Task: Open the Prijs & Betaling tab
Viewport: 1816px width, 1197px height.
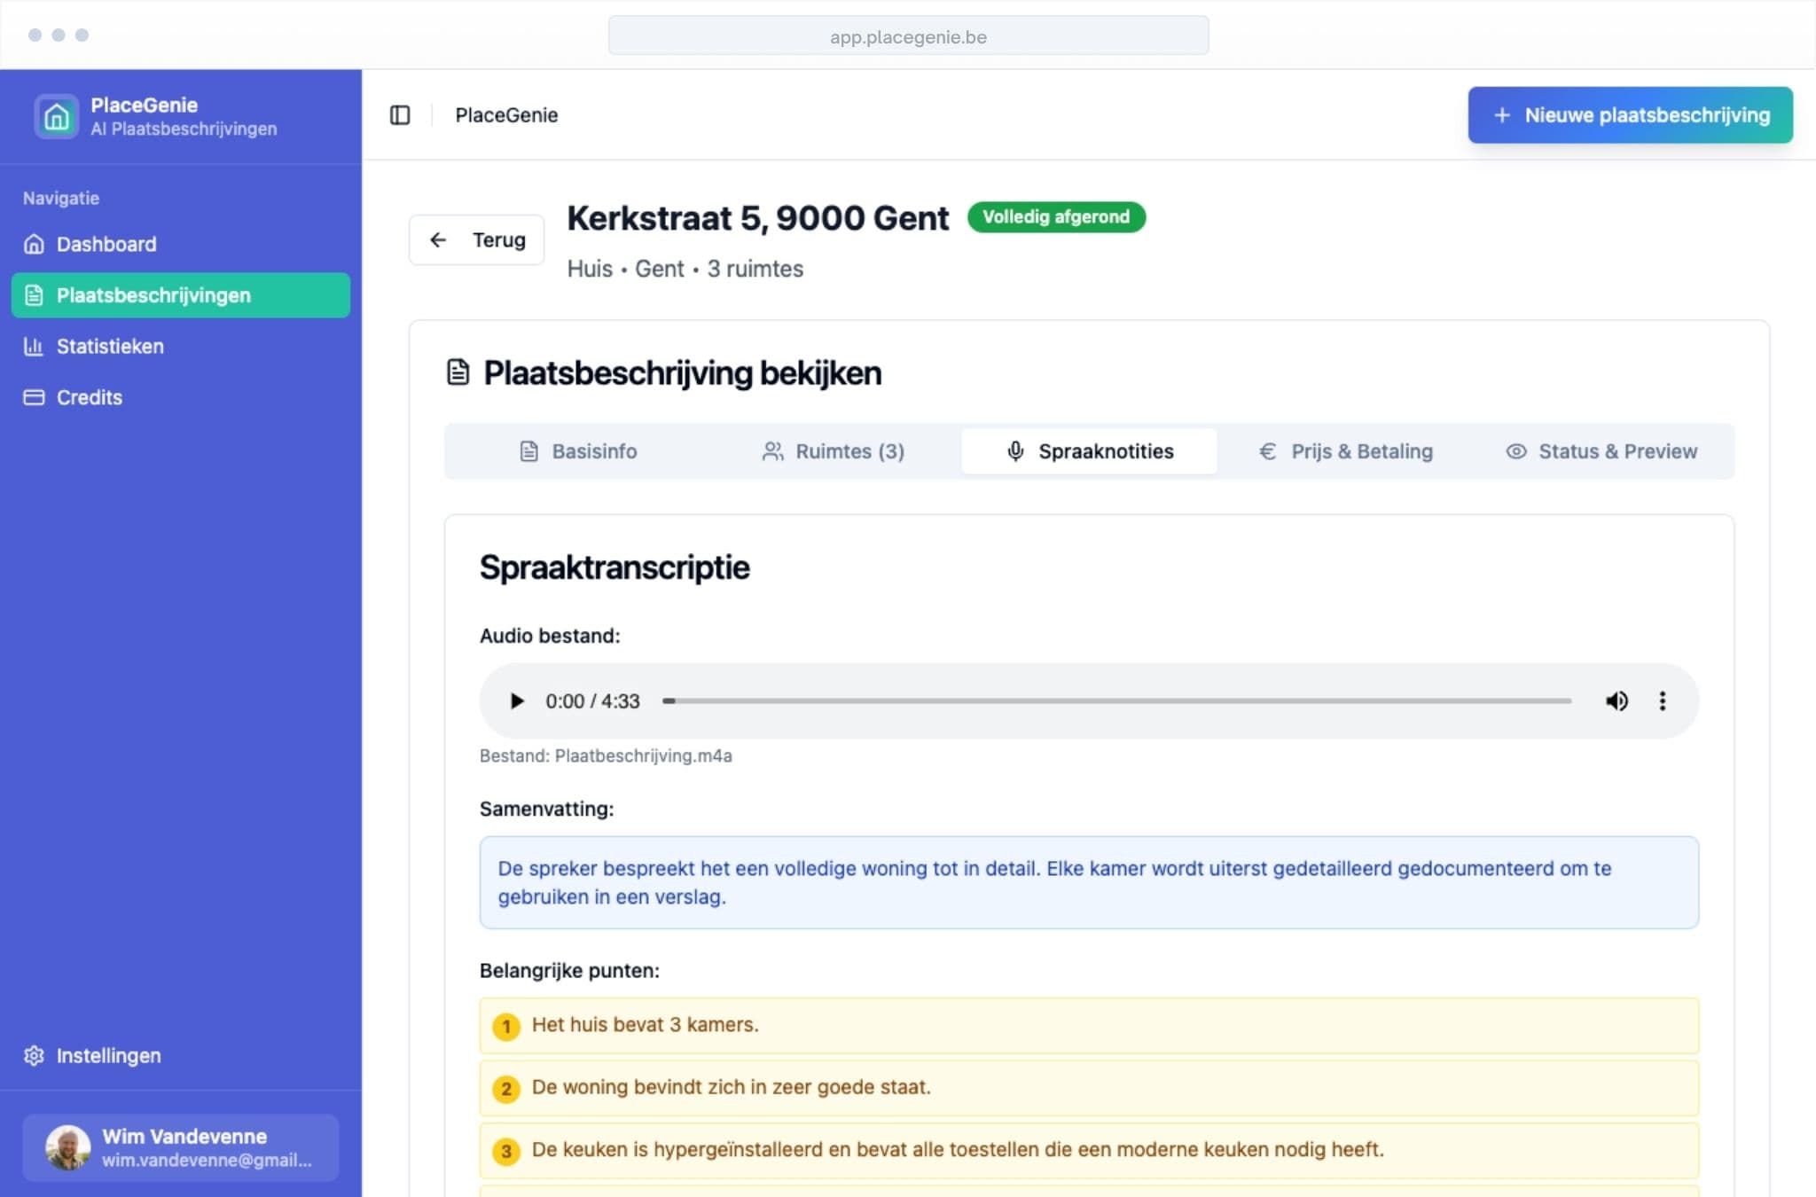Action: click(1345, 451)
